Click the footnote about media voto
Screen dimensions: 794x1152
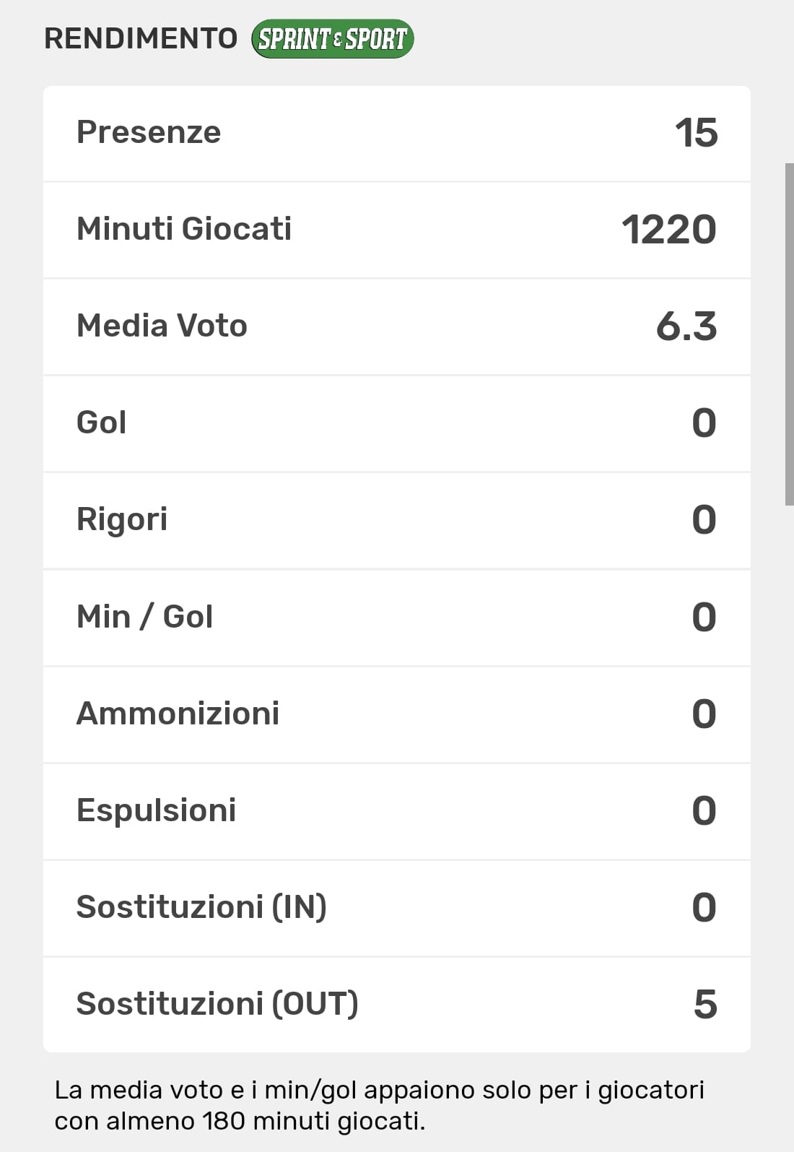pyautogui.click(x=379, y=1105)
